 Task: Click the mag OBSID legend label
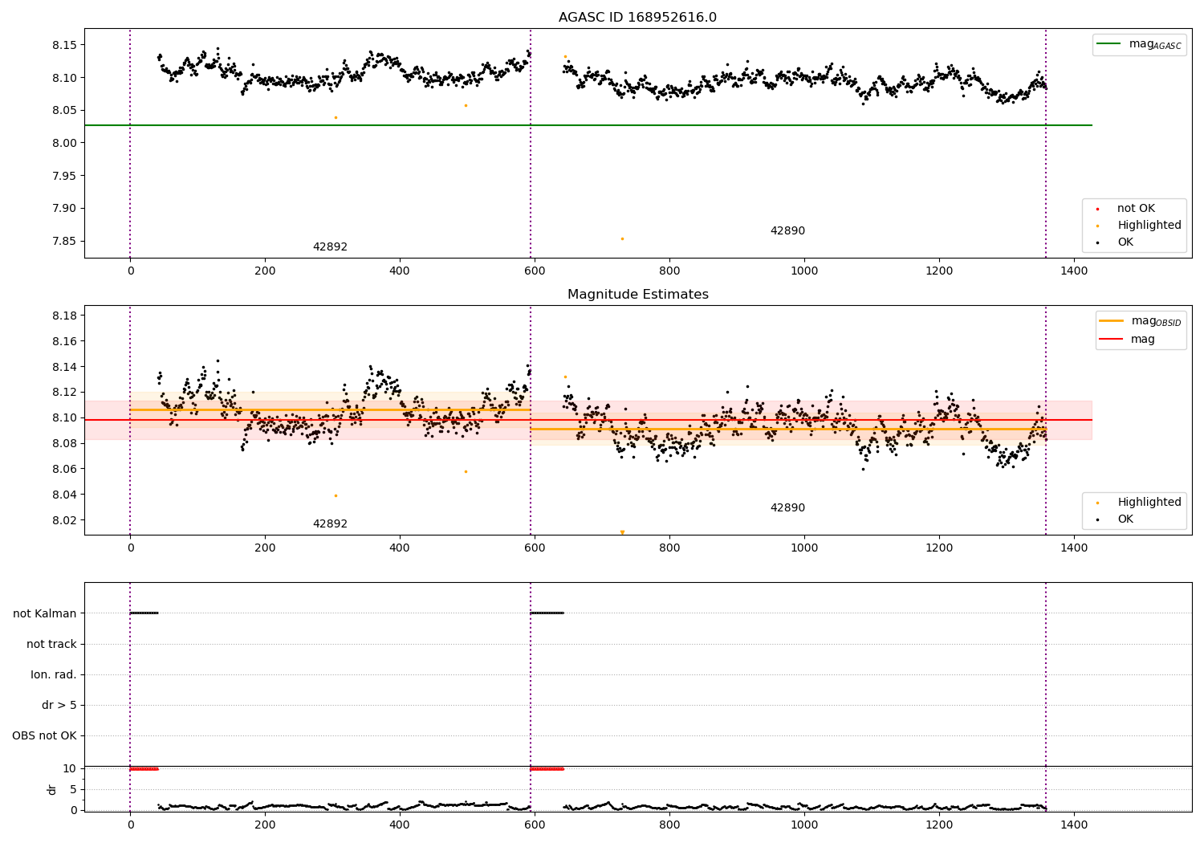pos(1156,321)
